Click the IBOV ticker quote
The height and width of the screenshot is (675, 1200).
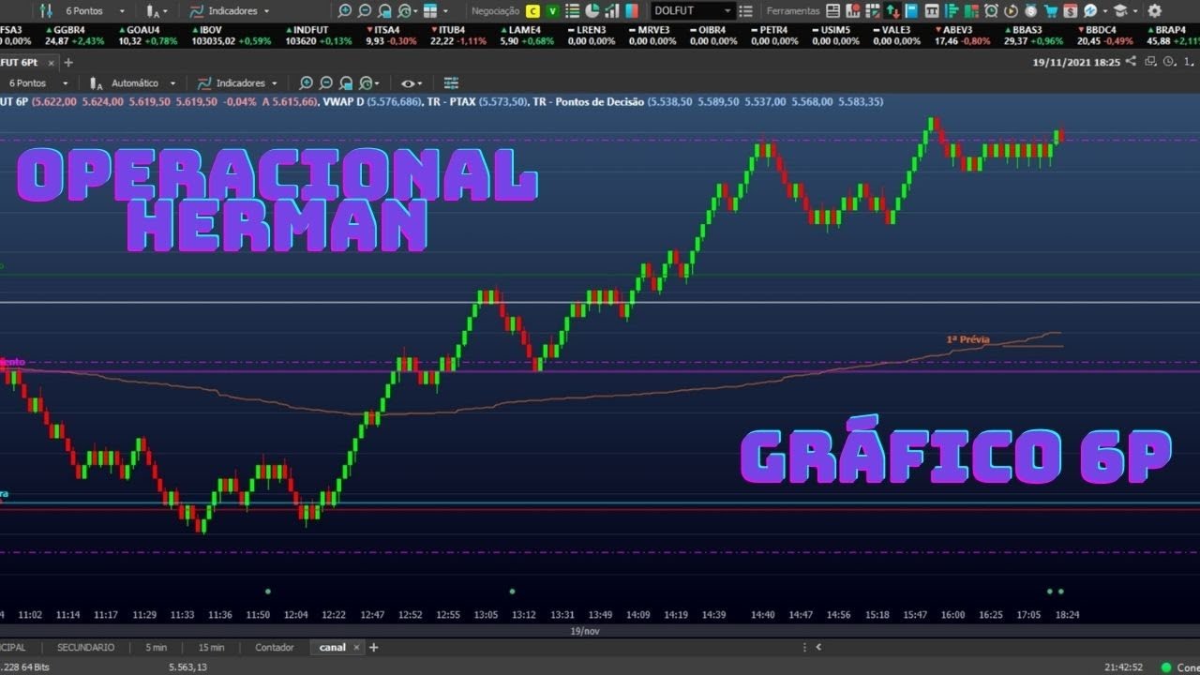click(x=232, y=36)
